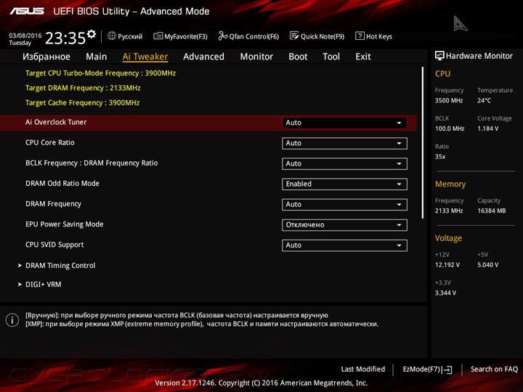Open the DRAM Frequency dropdown
Viewport: 523px width, 392px height.
coord(344,204)
